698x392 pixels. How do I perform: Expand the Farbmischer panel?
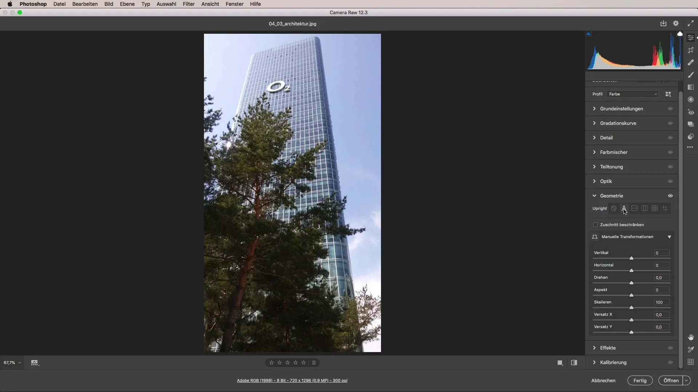pos(594,152)
